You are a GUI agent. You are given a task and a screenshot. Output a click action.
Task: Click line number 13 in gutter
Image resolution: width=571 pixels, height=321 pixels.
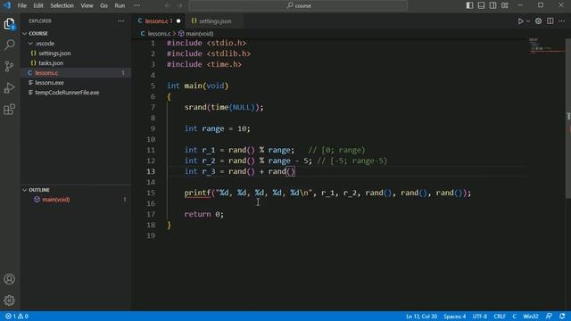[151, 171]
